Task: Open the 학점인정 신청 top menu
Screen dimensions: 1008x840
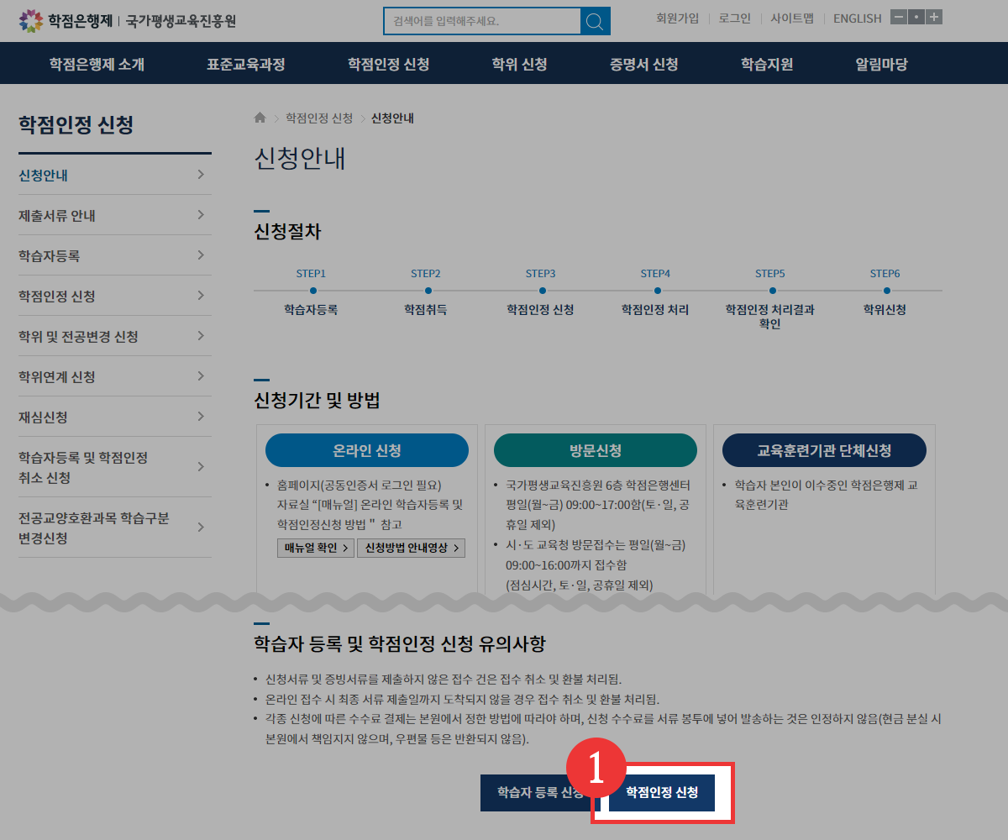Action: tap(388, 64)
